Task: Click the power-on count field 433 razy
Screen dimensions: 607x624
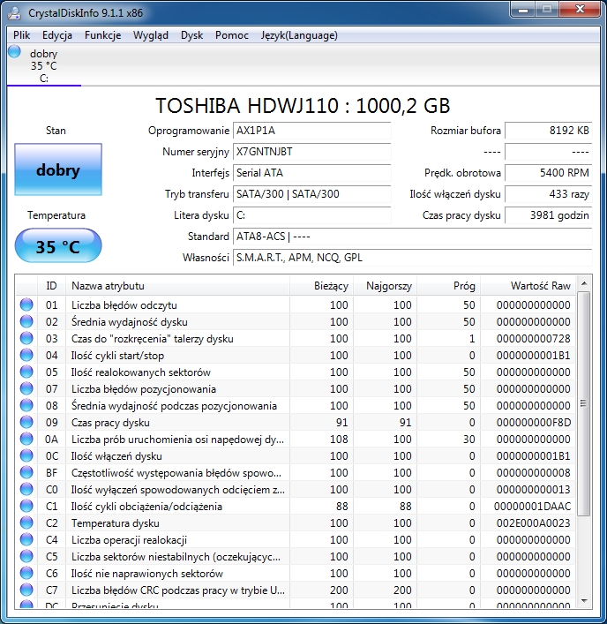Action: point(549,194)
